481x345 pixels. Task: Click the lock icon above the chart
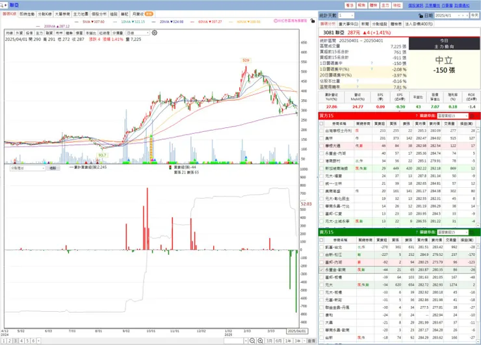(x=312, y=21)
